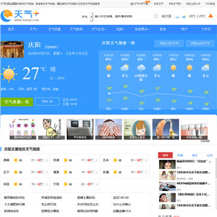Click the green 空气质量:优 button

[x=17, y=102]
